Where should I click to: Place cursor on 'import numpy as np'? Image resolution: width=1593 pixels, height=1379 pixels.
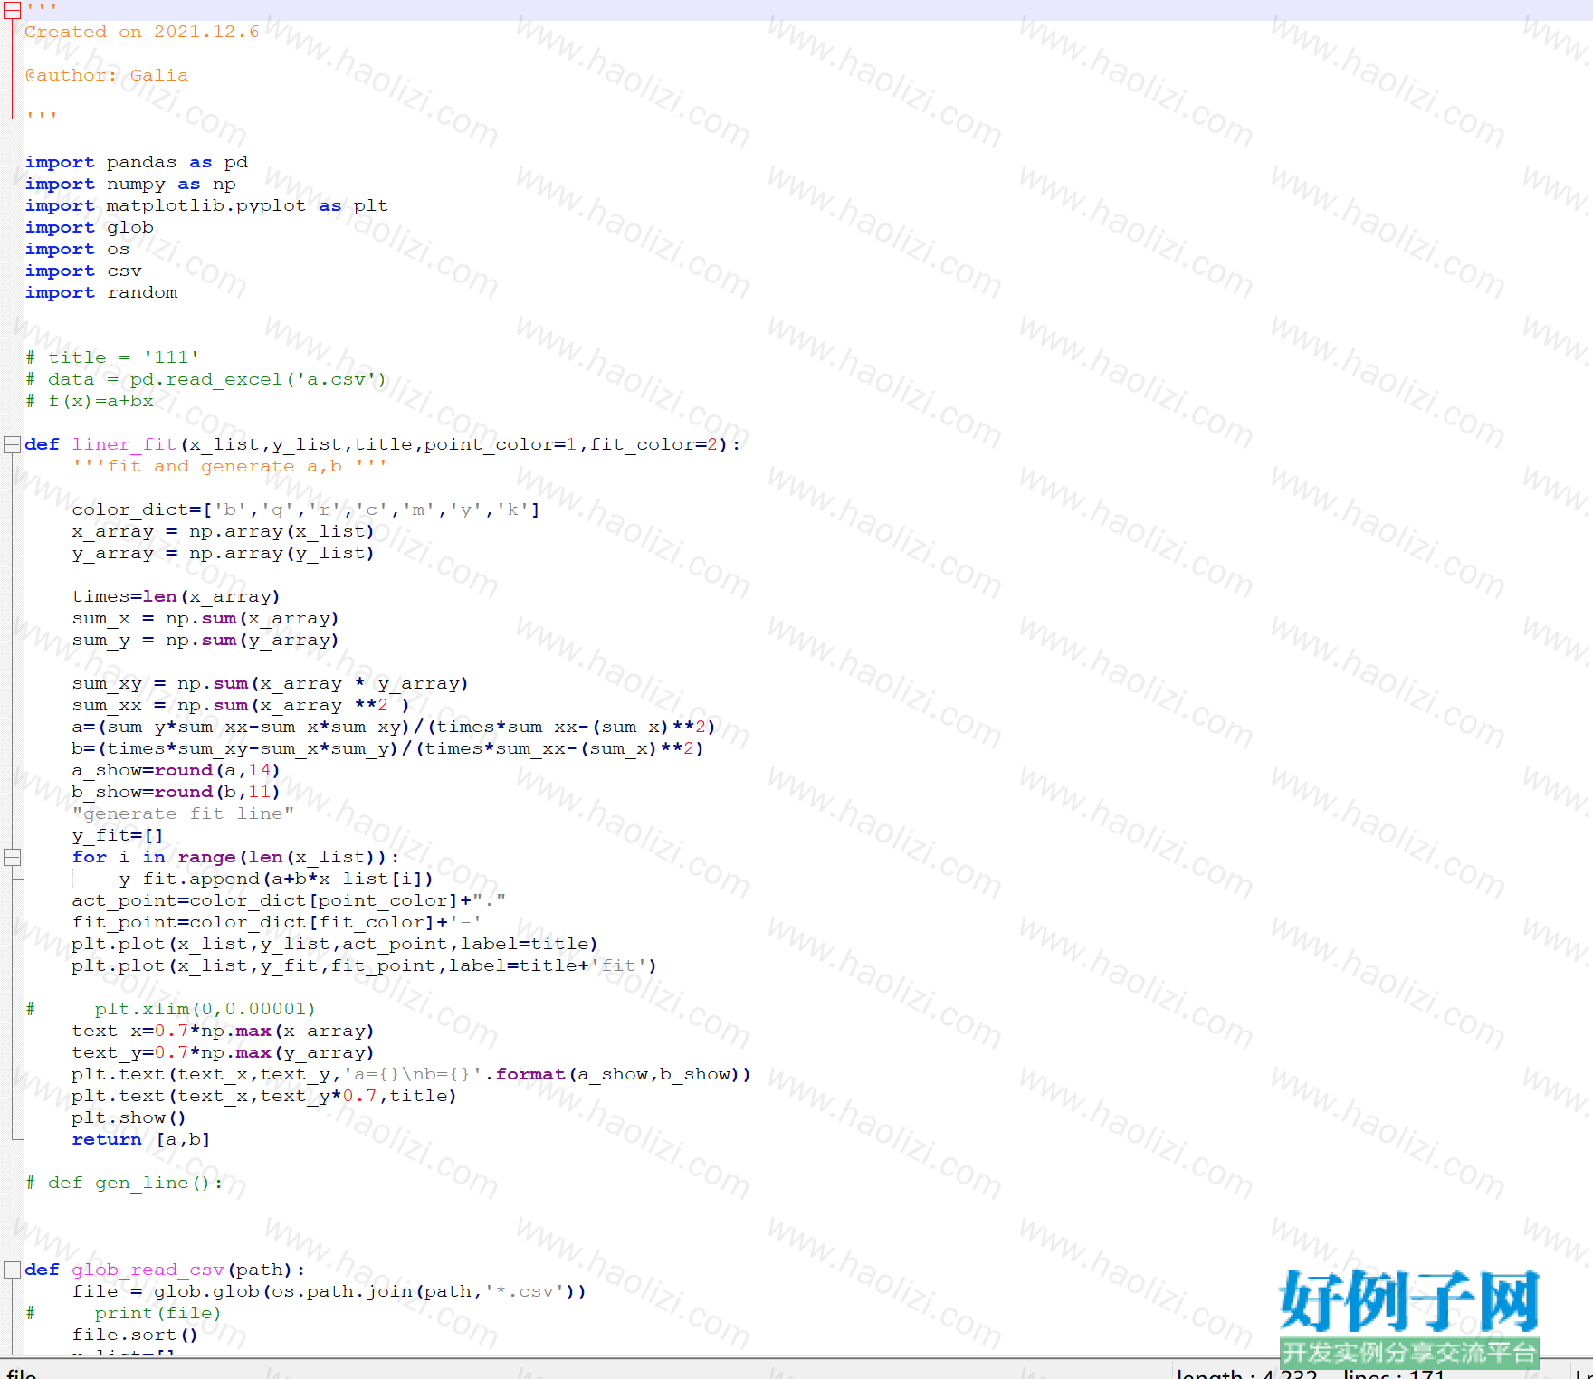pyautogui.click(x=130, y=184)
